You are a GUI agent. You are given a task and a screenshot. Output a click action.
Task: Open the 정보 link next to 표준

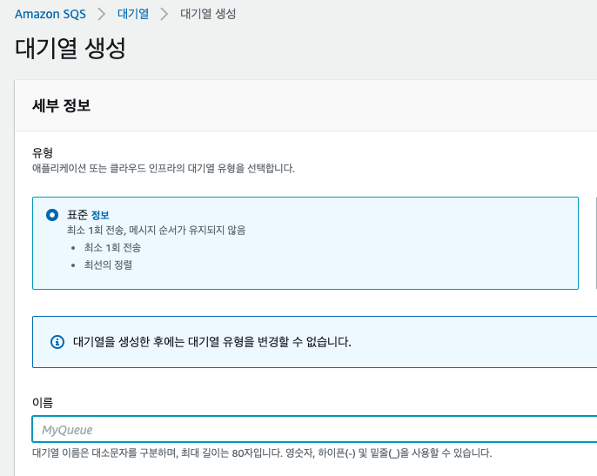point(100,215)
